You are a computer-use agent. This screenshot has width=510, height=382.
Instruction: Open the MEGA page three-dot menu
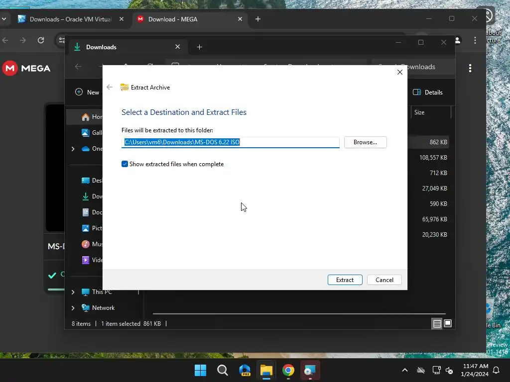click(x=470, y=68)
